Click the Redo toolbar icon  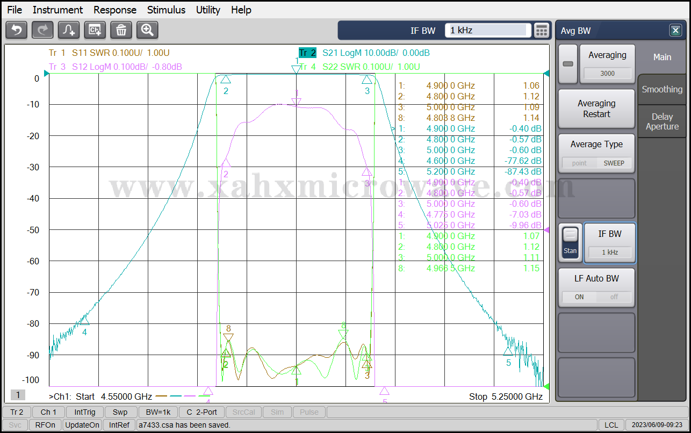point(42,30)
